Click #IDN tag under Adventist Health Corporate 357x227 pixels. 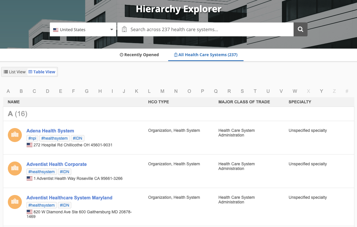coord(65,172)
